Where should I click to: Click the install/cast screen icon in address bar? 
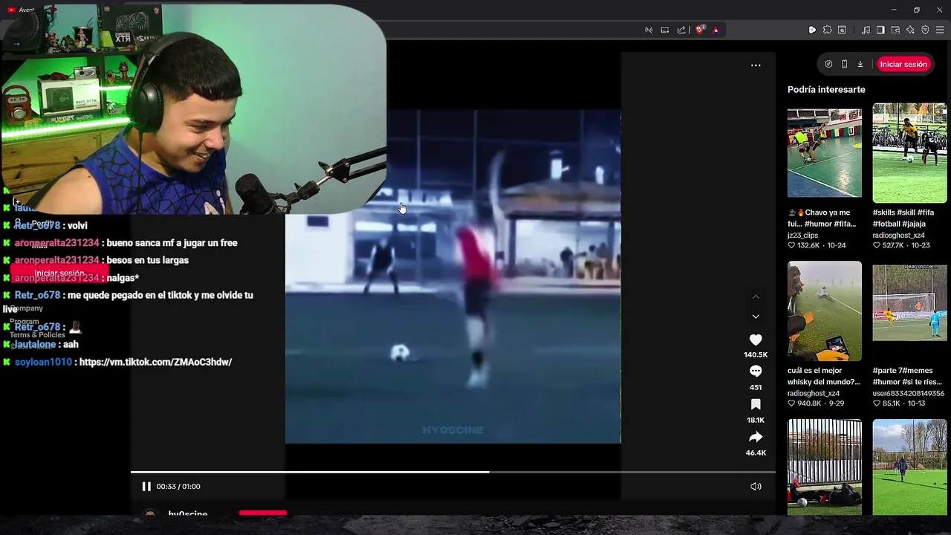(x=665, y=30)
